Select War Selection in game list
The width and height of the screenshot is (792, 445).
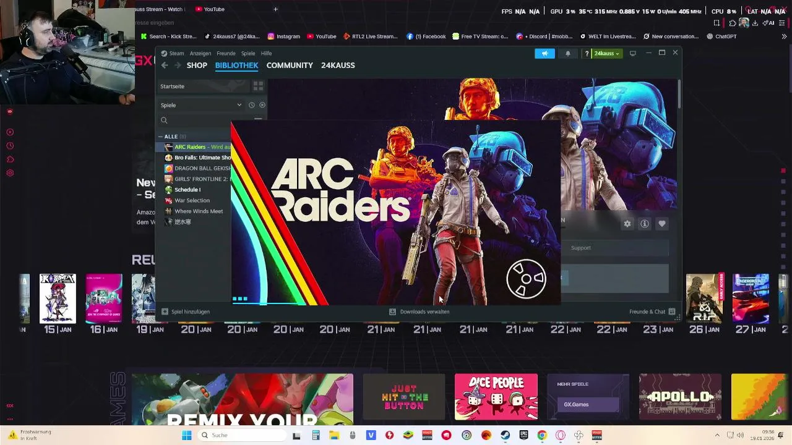click(193, 200)
